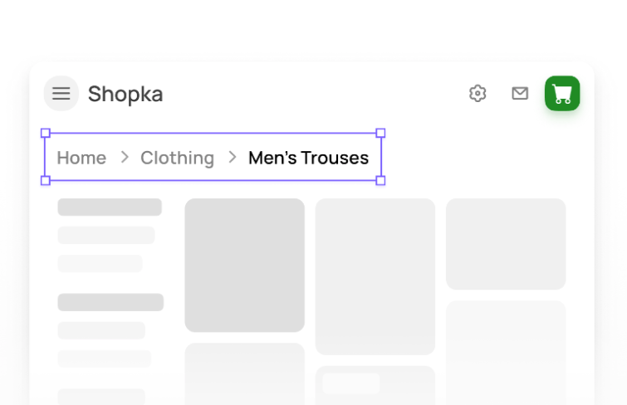Open settings via the gear icon

point(478,94)
